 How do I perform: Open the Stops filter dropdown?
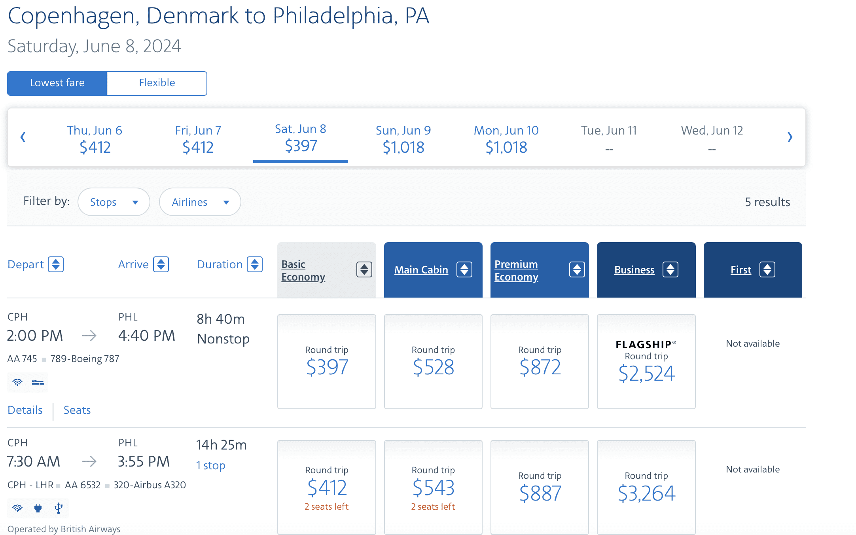point(114,202)
